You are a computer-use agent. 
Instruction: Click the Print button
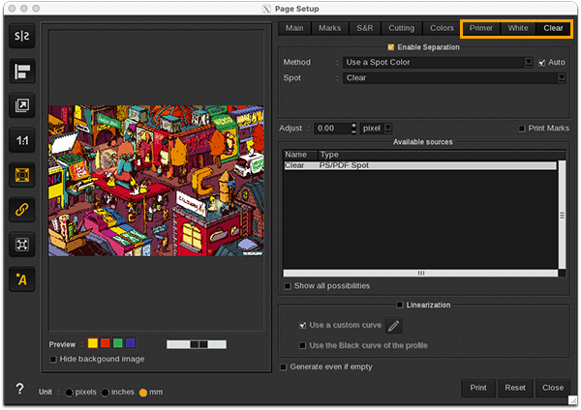click(x=478, y=387)
